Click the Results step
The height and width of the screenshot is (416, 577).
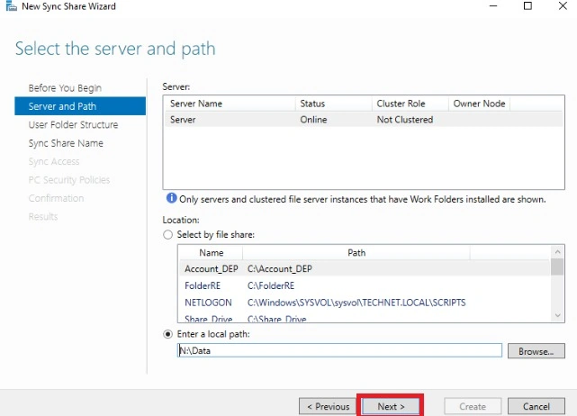[43, 216]
